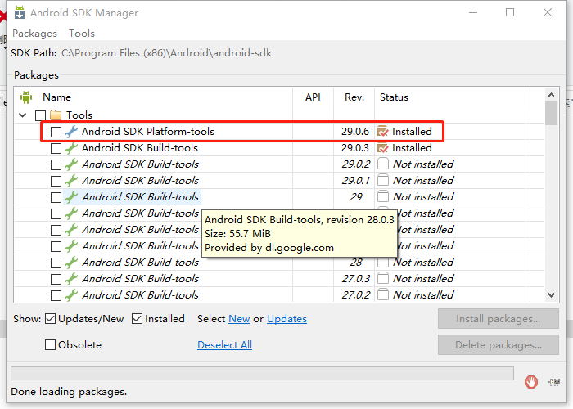Toggle the Installed show checkbox
Image resolution: width=573 pixels, height=409 pixels.
pos(137,319)
